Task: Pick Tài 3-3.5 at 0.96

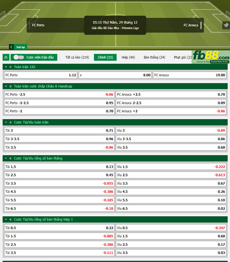Action: (59, 139)
